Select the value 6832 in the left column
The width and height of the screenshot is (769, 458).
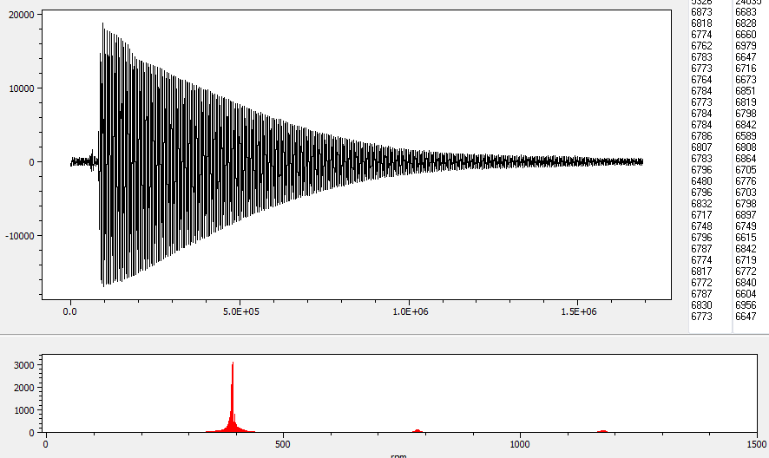point(701,204)
